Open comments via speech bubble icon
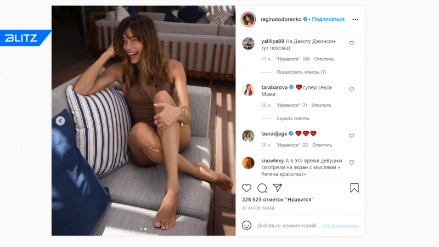The height and width of the screenshot is (247, 439). 262,188
